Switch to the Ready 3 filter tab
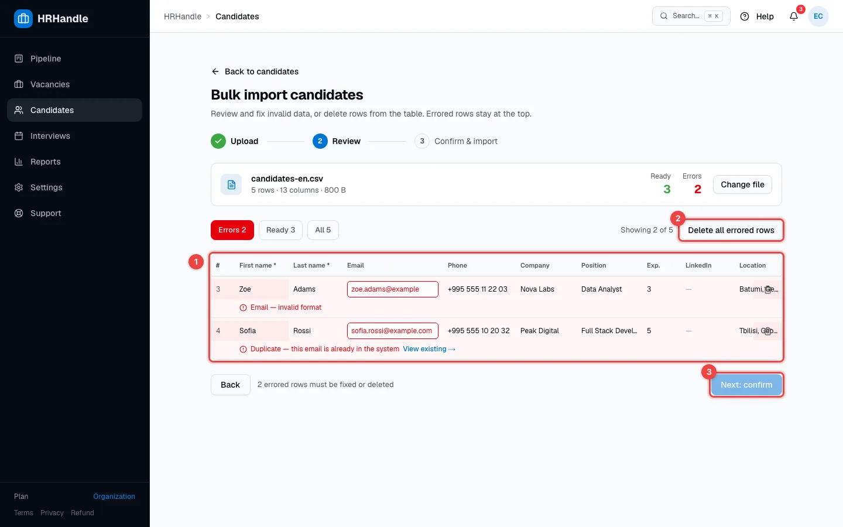The width and height of the screenshot is (843, 527). click(280, 230)
